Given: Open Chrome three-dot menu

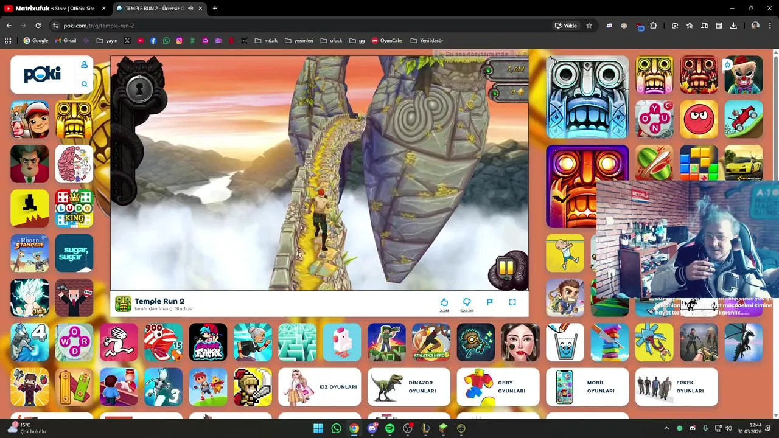Looking at the screenshot, I should tap(770, 26).
